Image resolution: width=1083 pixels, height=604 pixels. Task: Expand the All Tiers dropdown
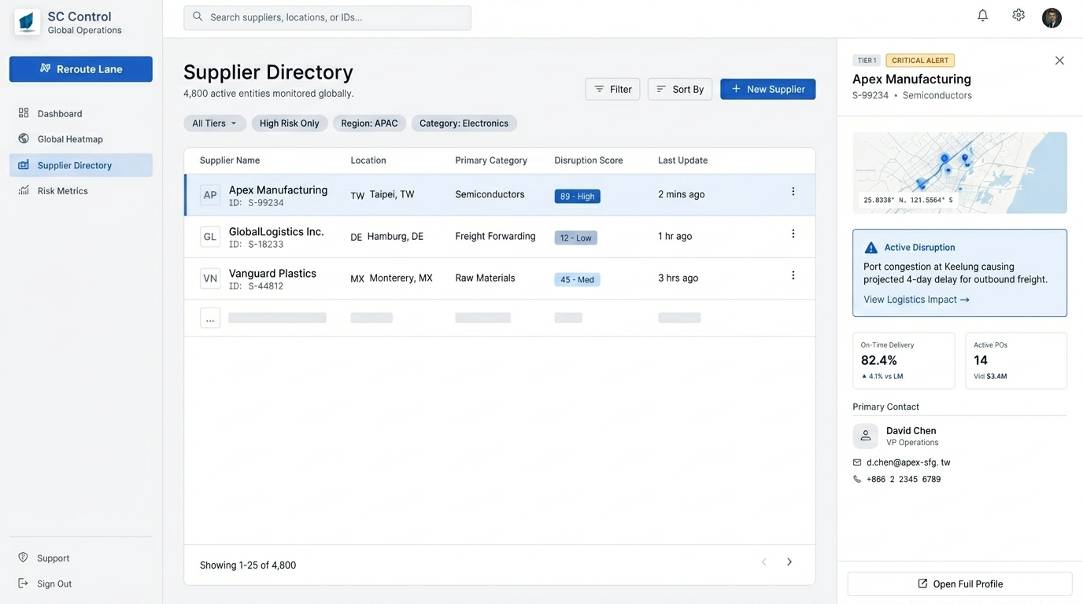[x=215, y=123]
